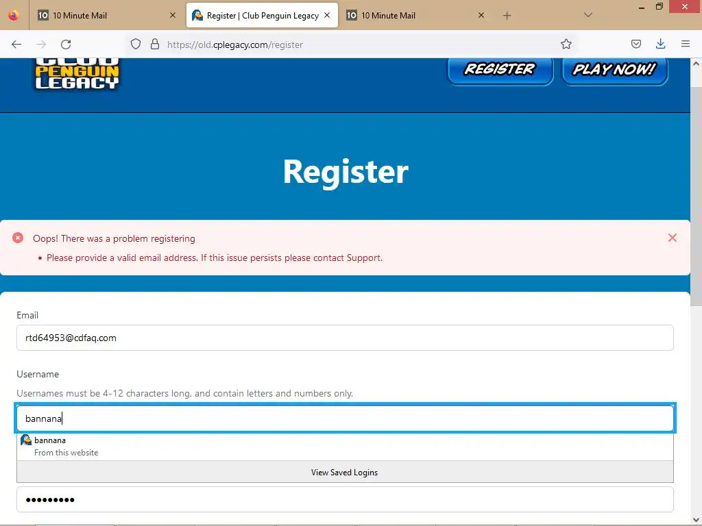Click the Firefox logo icon
702x526 pixels.
pos(14,15)
